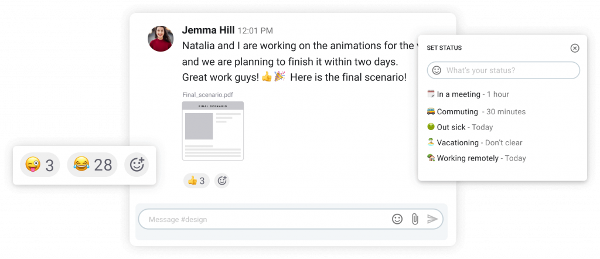Toggle the laughing tears reaction 28

click(x=92, y=165)
